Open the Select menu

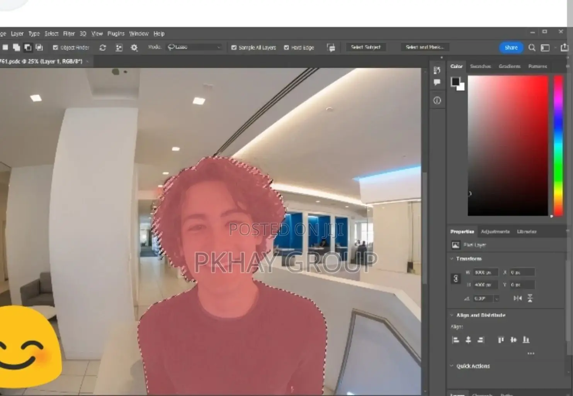(x=51, y=34)
